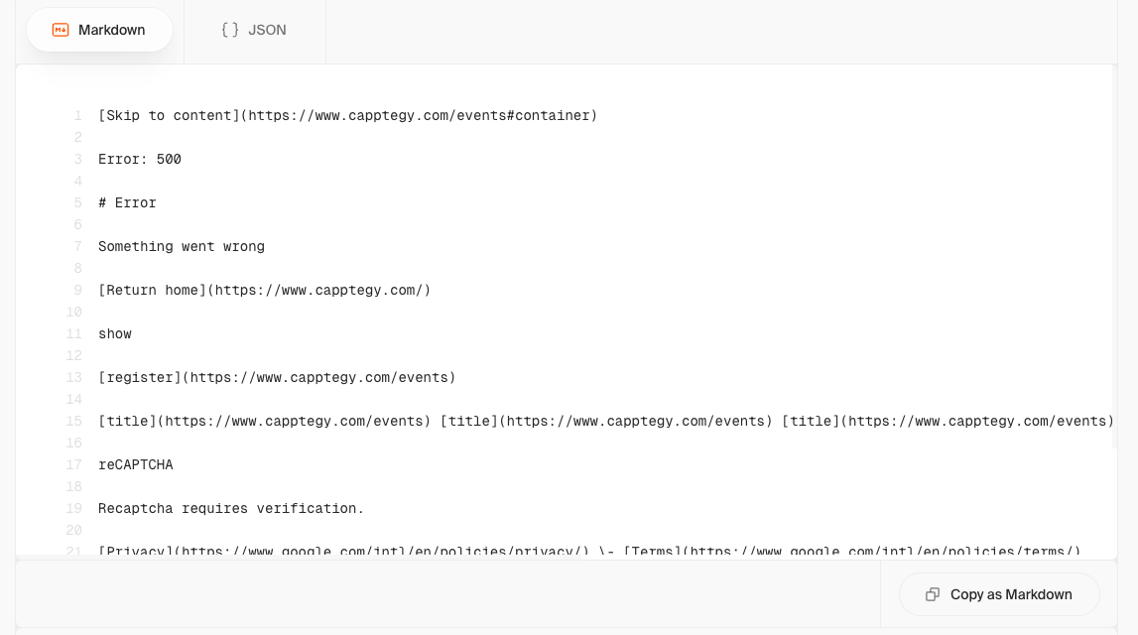The height and width of the screenshot is (635, 1138).
Task: Switch to the Markdown tab
Action: (99, 30)
